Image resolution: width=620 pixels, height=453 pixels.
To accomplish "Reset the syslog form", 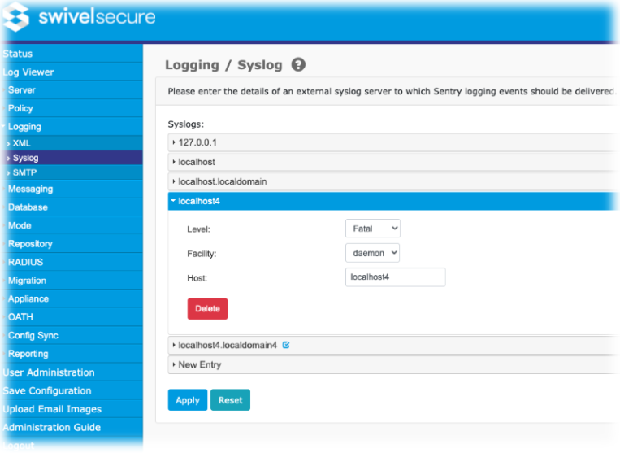I will point(230,400).
